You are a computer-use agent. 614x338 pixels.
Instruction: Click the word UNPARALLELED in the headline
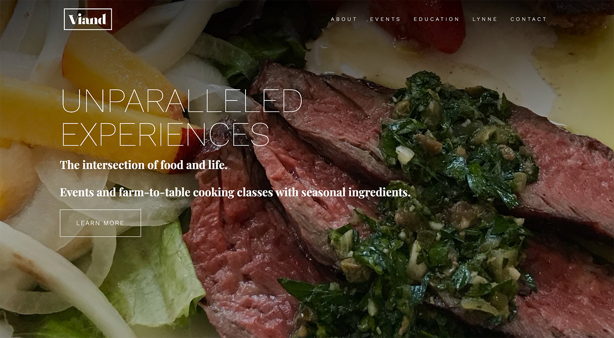click(x=182, y=101)
